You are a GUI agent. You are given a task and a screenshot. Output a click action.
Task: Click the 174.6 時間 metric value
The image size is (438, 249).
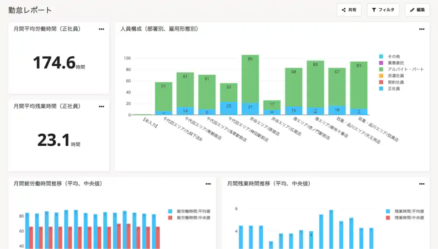click(58, 63)
